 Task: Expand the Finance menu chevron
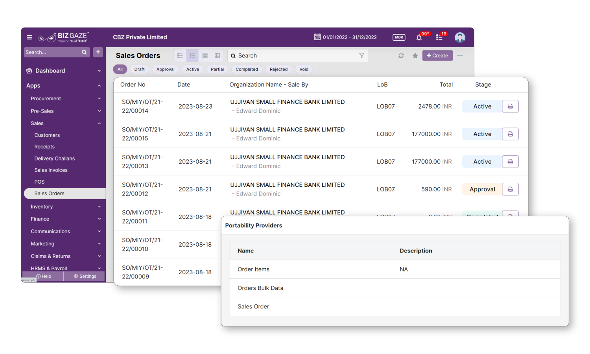pos(99,219)
